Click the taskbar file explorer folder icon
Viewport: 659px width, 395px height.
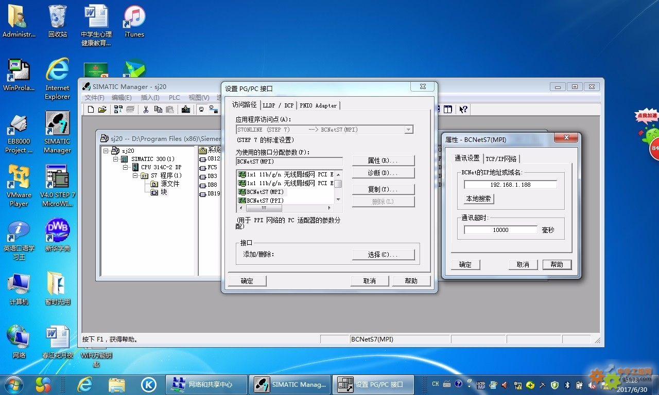click(117, 384)
